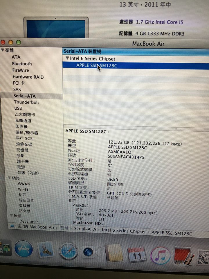This screenshot has height=279, width=209.
Task: Click Serial-ATA segment in the path bar
Action: point(85,229)
